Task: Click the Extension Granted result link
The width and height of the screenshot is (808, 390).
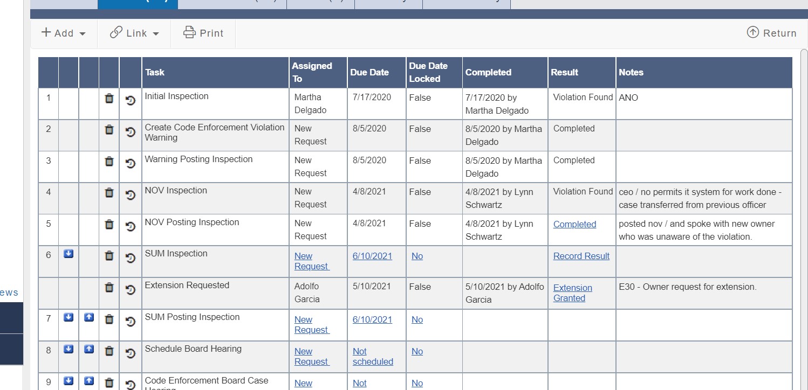Action: [572, 292]
